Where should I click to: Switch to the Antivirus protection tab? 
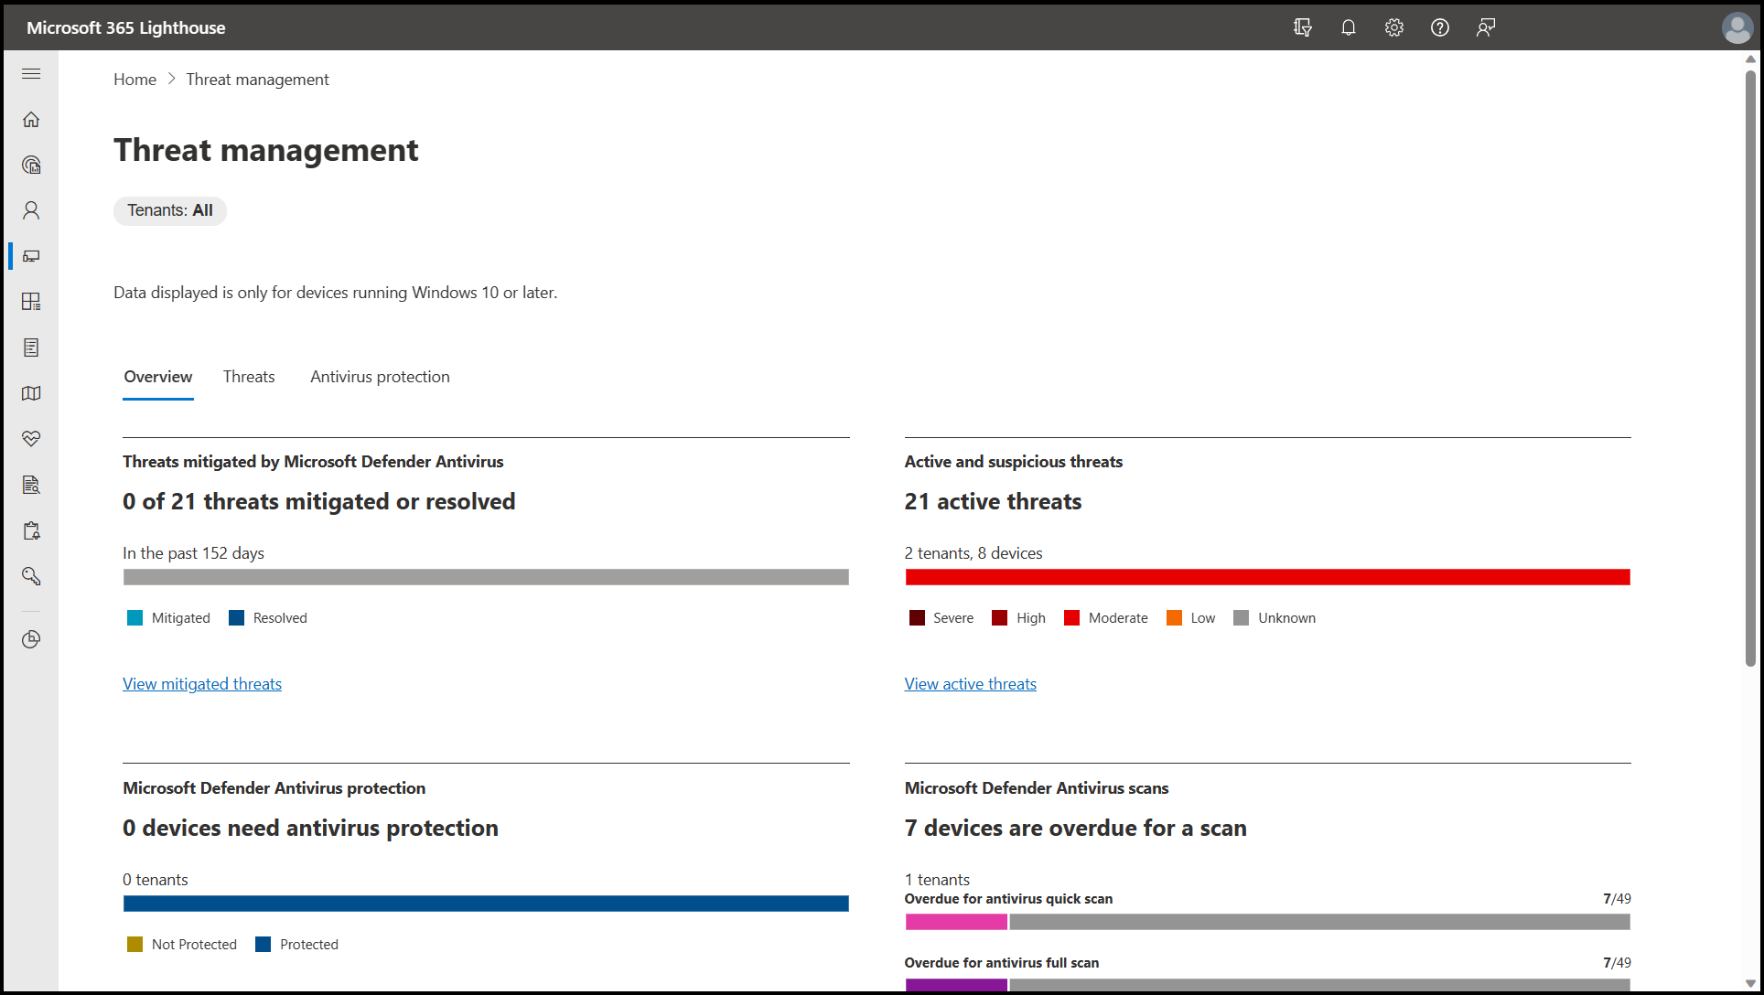pos(380,377)
